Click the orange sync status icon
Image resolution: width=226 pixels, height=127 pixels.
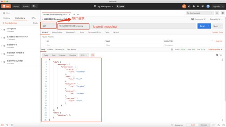pos(184,6)
